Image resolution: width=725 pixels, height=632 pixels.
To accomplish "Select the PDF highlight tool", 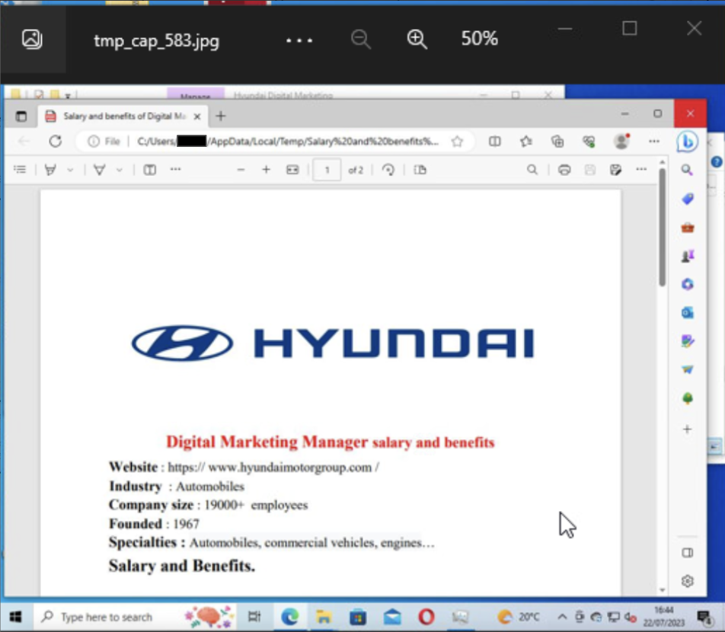I will tap(51, 170).
